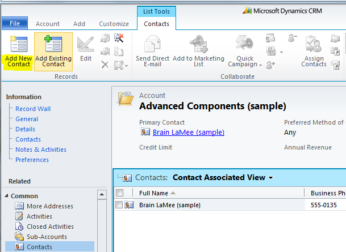
Task: Check the Brain LaMee row checkbox
Action: tap(119, 205)
